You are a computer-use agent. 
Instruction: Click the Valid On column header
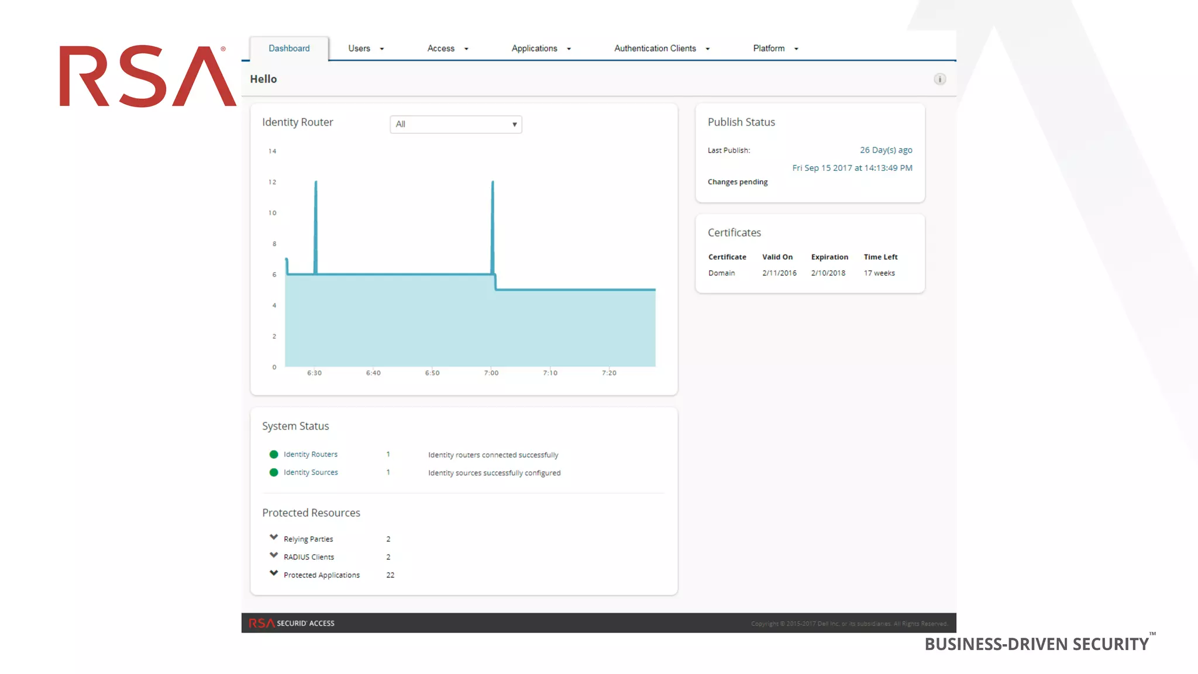coord(777,257)
